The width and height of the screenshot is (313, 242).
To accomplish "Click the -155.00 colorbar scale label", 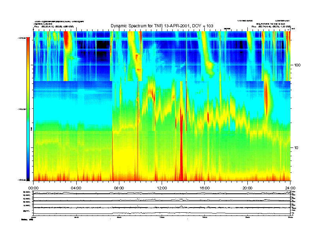I will coord(22,180).
